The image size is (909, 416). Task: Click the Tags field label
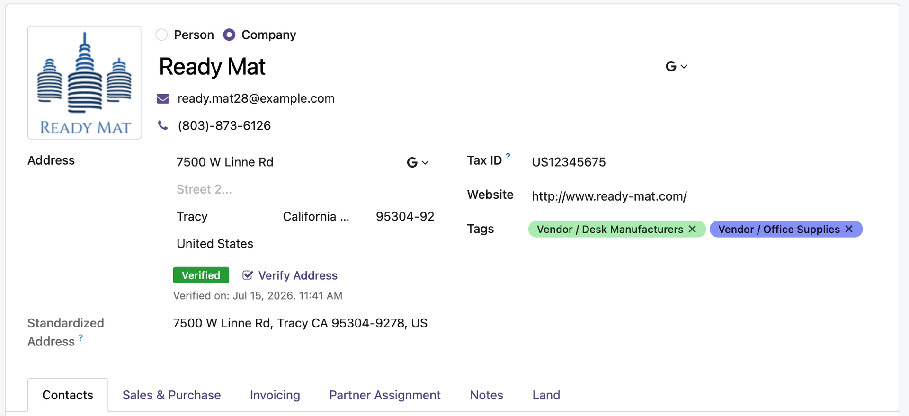click(x=481, y=229)
